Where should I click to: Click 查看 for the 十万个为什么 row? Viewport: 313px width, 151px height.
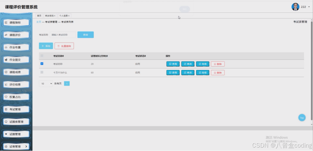(173, 73)
